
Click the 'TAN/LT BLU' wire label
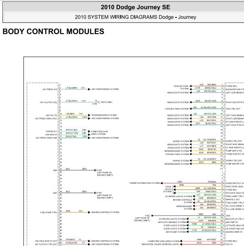tap(211, 191)
